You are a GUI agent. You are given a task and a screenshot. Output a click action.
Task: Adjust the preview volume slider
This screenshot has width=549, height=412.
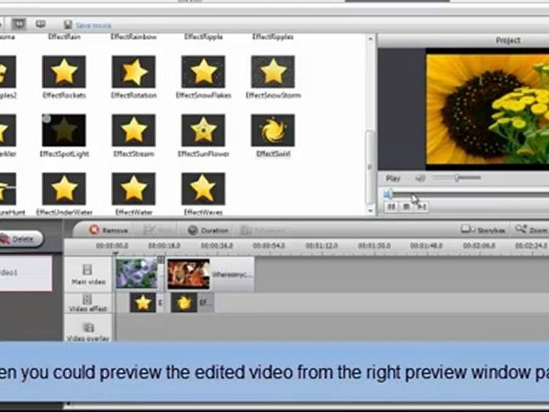(x=456, y=178)
